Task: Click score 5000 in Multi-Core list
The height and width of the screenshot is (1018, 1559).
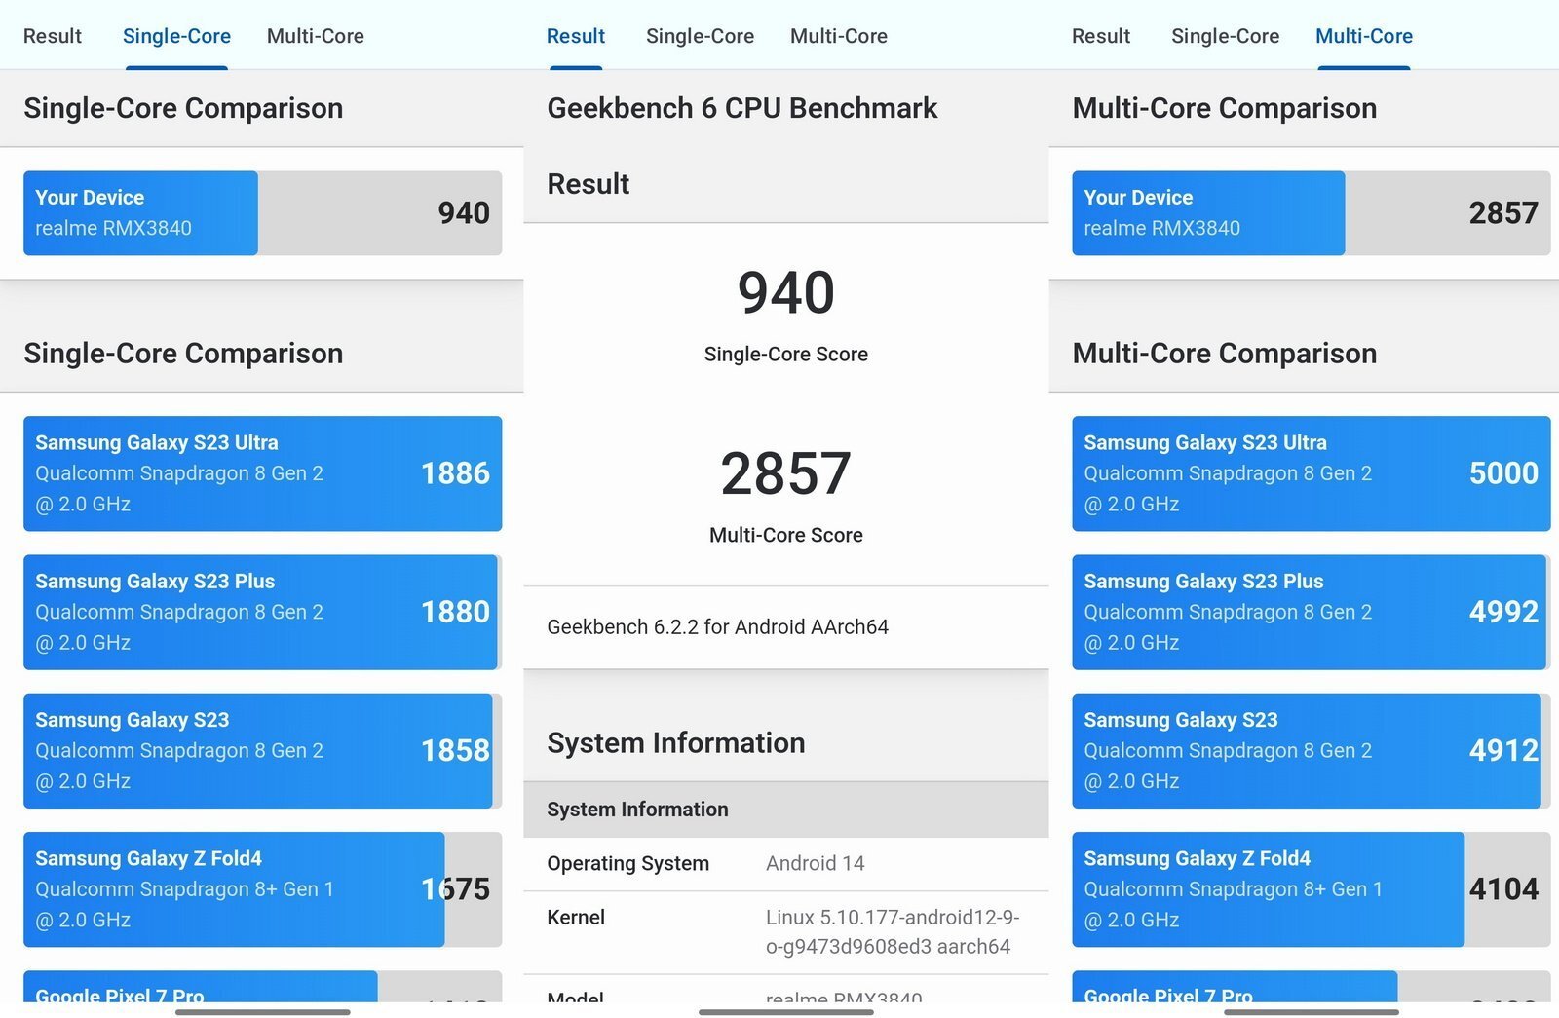Action: click(1503, 473)
